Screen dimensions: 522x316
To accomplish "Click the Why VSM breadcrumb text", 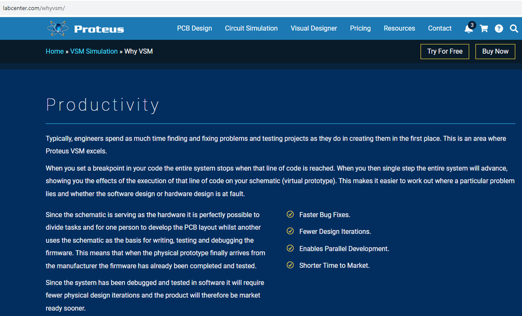I will tap(138, 51).
